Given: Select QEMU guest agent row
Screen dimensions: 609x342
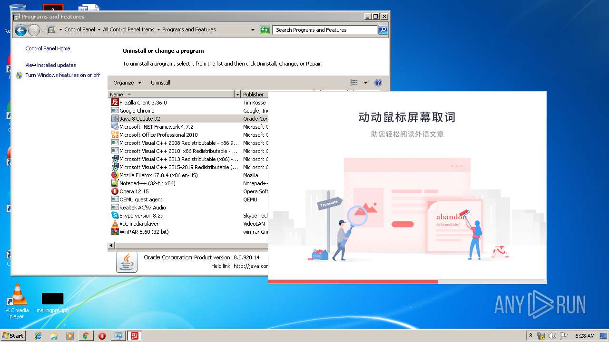Looking at the screenshot, I should (x=189, y=199).
